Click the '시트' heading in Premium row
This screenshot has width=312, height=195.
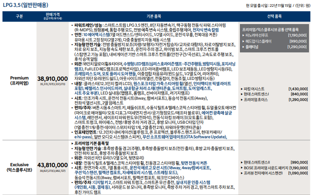pos(78,98)
